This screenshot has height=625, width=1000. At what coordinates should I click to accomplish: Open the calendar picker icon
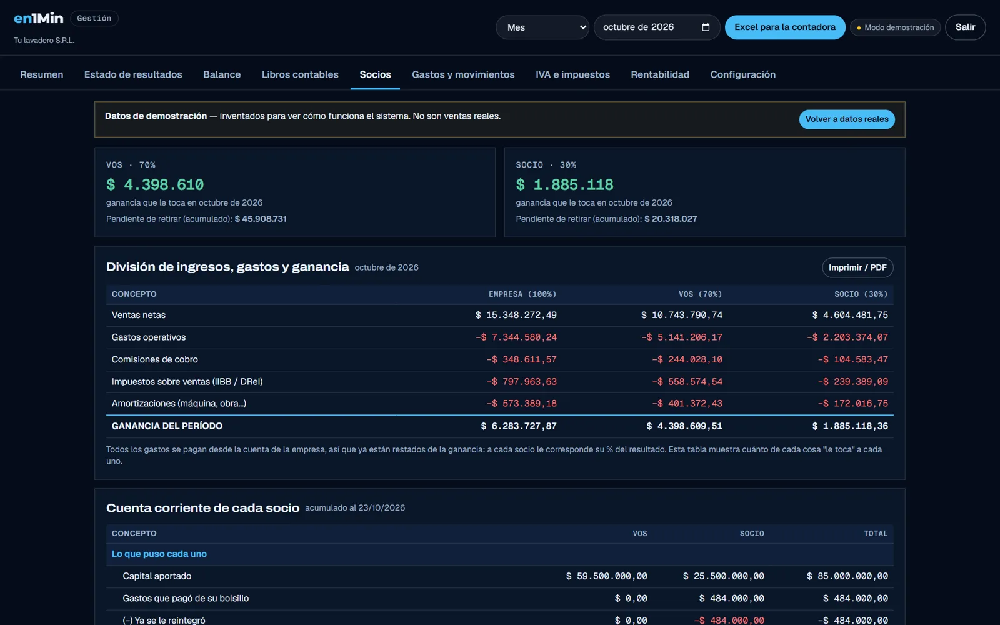[x=706, y=27]
